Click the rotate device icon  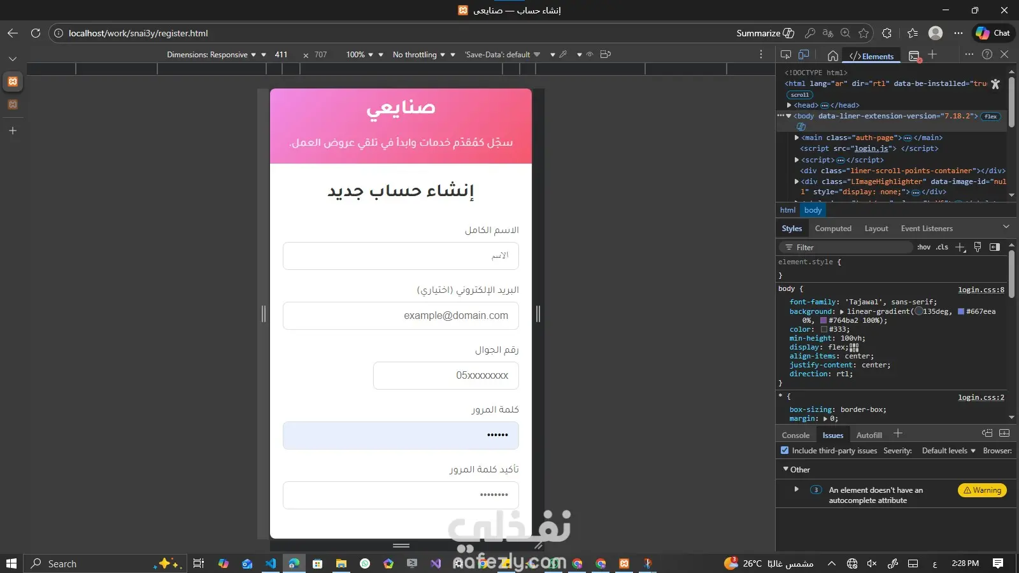tap(606, 55)
